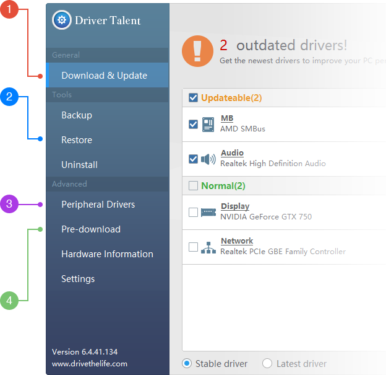386x375 pixels.
Task: Open the Pre-download section
Action: pyautogui.click(x=108, y=229)
